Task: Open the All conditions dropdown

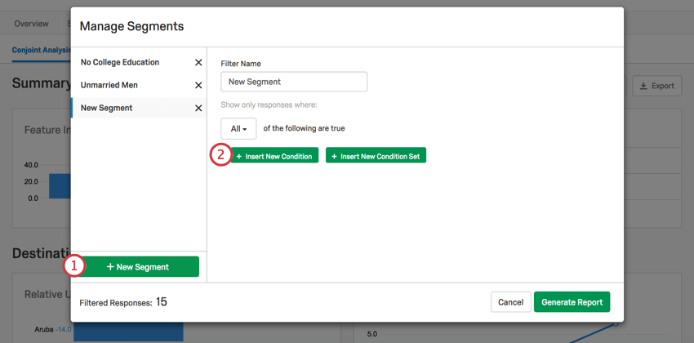Action: click(x=238, y=129)
